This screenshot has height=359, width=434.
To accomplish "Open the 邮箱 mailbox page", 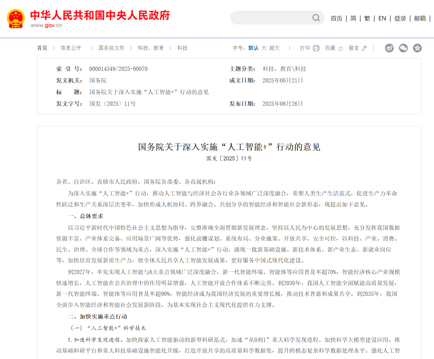I will coord(419,18).
